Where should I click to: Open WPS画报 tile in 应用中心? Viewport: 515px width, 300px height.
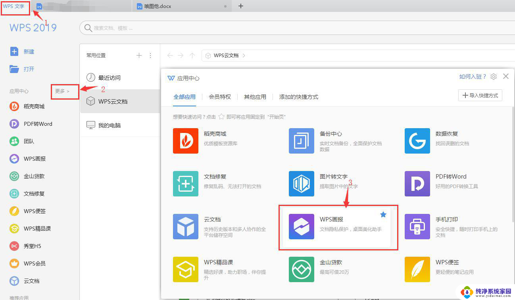coord(336,227)
